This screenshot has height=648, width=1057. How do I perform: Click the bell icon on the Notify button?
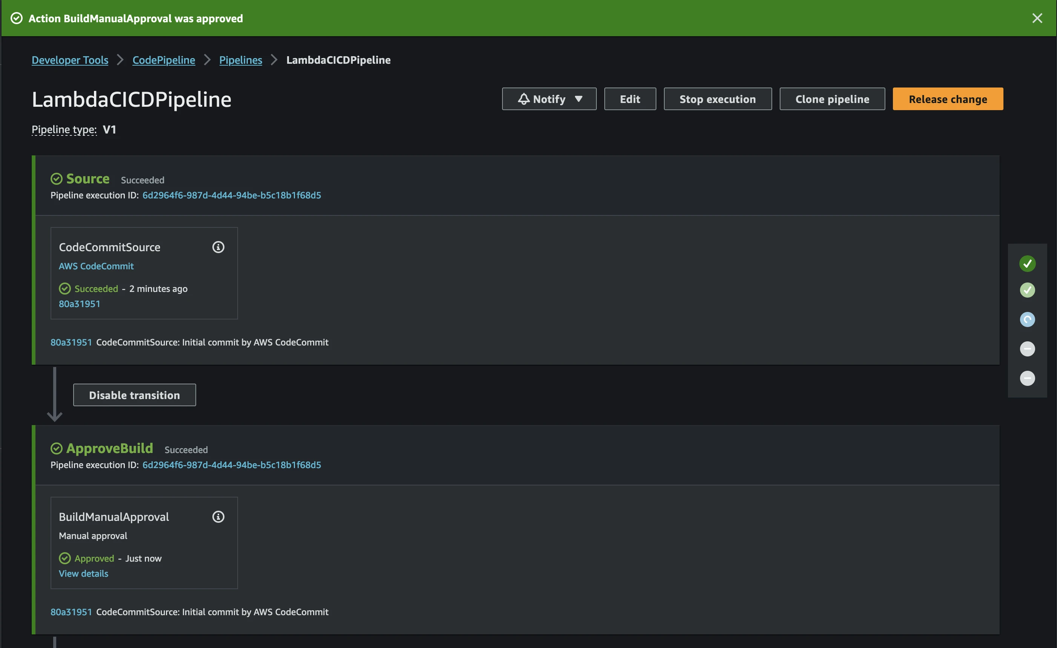tap(524, 99)
